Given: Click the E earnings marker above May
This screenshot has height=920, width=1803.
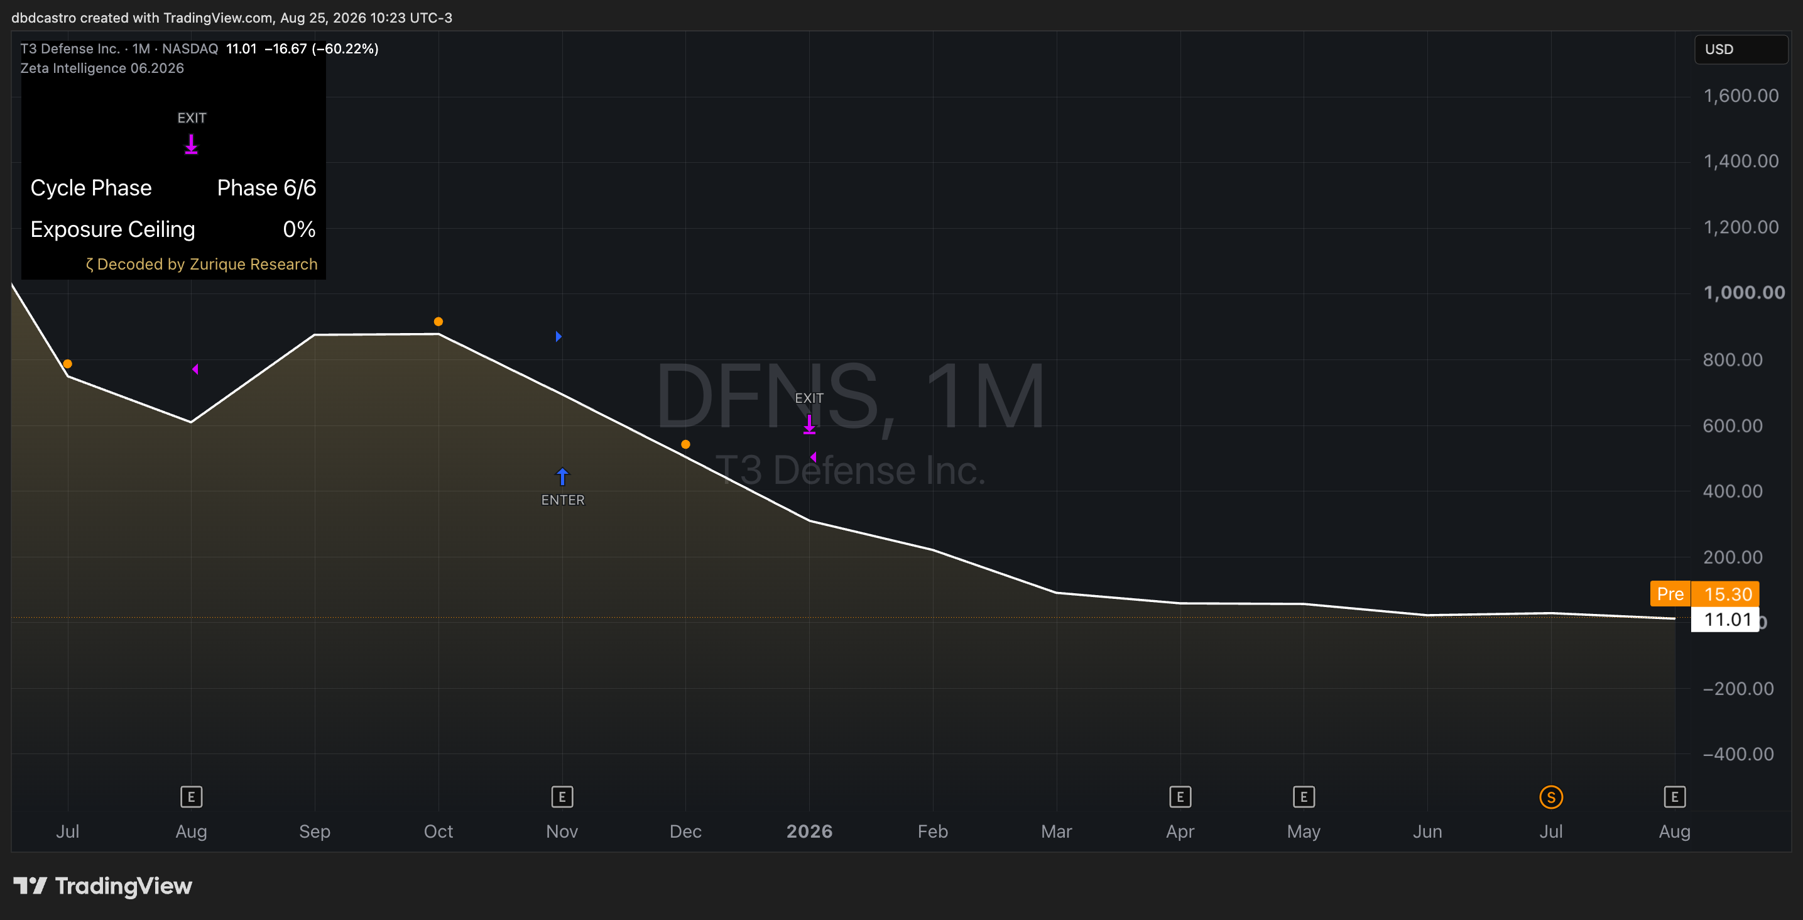Looking at the screenshot, I should (1304, 797).
